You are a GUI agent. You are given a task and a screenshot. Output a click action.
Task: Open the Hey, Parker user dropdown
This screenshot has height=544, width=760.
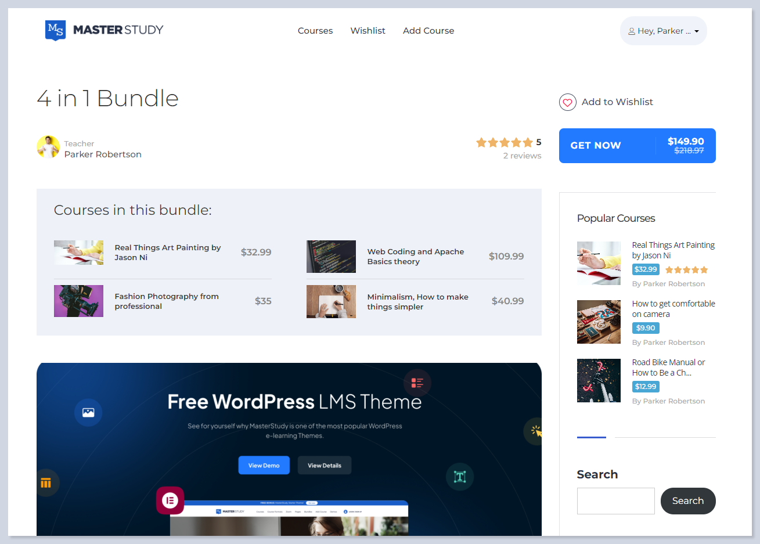pyautogui.click(x=663, y=31)
